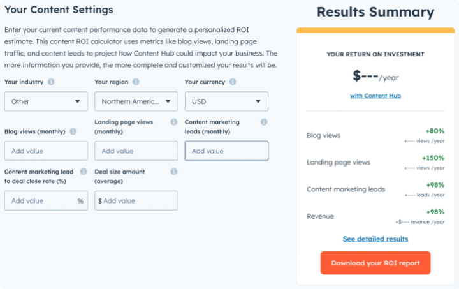Screen dimensions: 459x289
Task: Open the Your industry dropdown
Action: 46,101
